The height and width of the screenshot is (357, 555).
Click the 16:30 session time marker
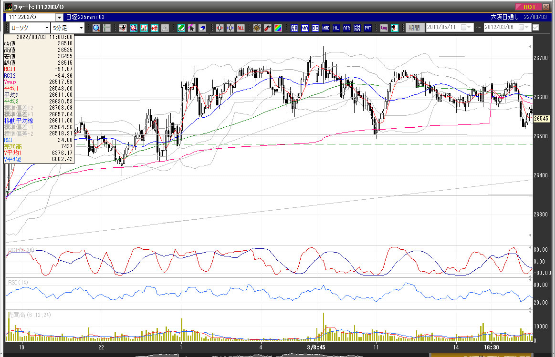tap(492, 347)
